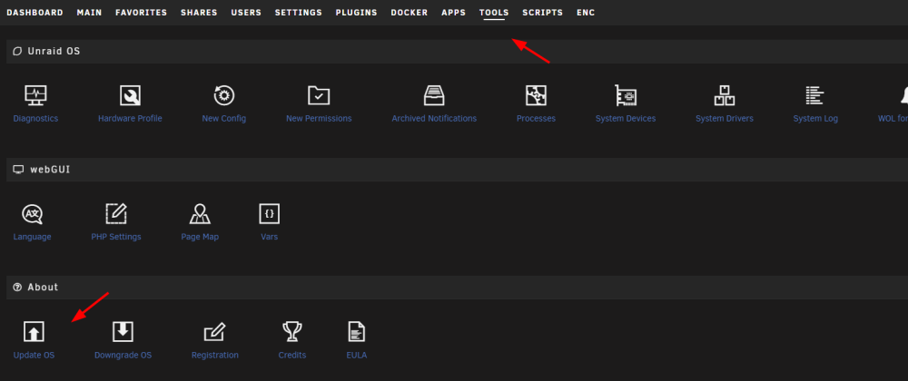The height and width of the screenshot is (381, 908).
Task: Click the Processes text link
Action: pyautogui.click(x=537, y=119)
